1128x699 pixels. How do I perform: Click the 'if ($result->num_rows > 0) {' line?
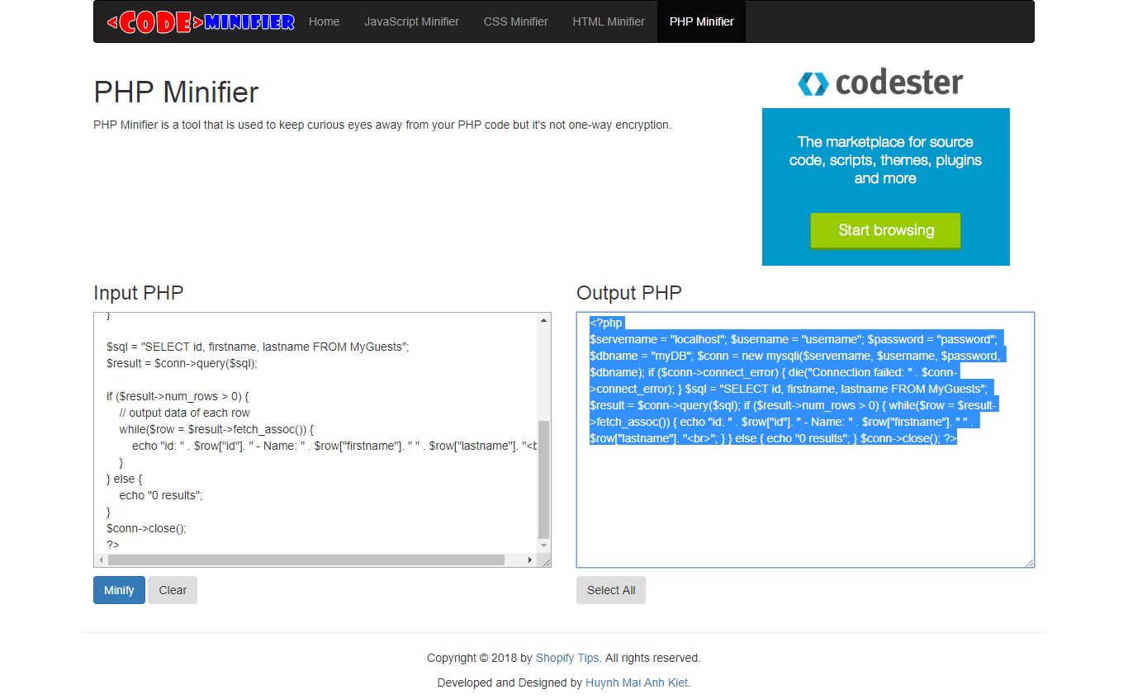178,396
